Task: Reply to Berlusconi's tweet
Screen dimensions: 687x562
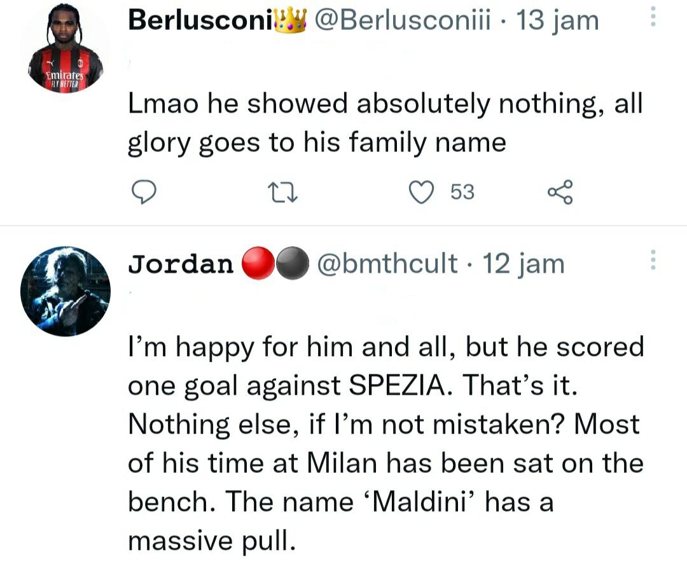Action: pyautogui.click(x=145, y=192)
